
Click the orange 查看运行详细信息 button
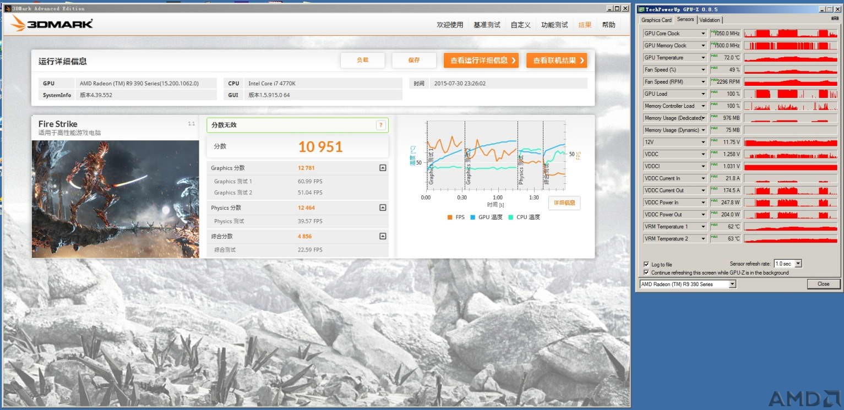tap(481, 61)
